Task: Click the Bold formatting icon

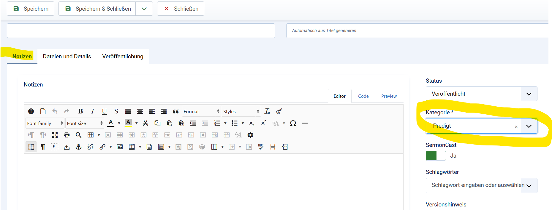Action: click(80, 111)
